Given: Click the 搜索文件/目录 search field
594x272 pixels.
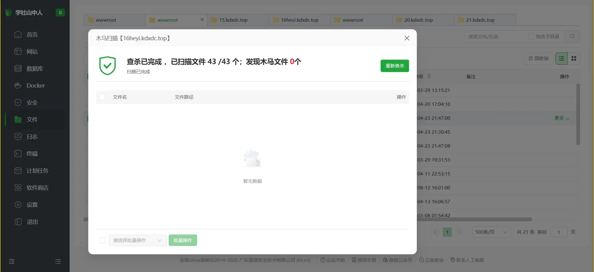Looking at the screenshot, I should tap(497, 37).
